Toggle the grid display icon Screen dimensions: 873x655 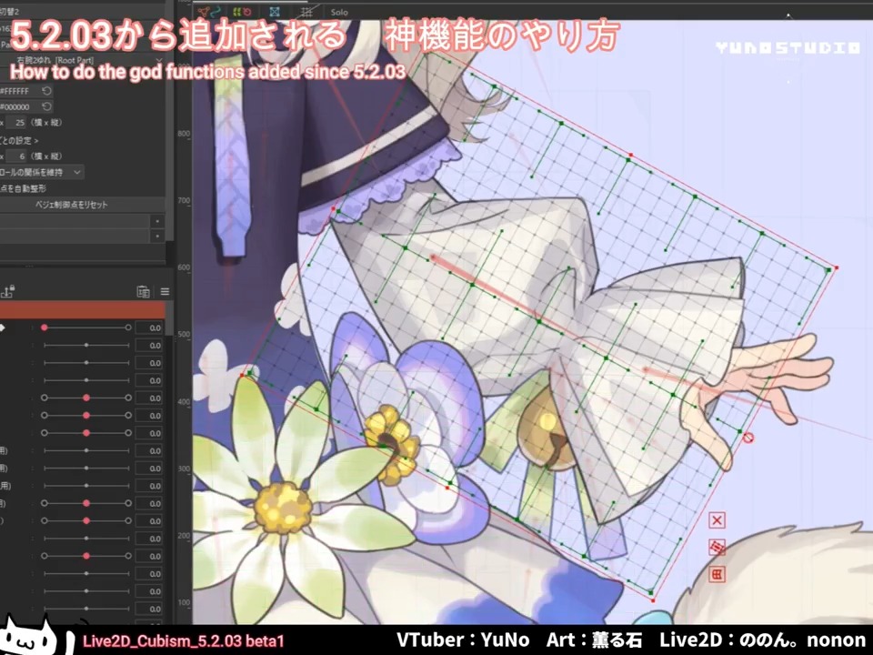point(306,11)
